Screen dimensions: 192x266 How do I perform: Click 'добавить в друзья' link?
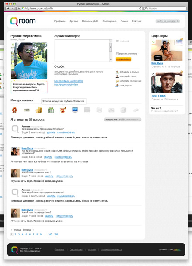129,72
